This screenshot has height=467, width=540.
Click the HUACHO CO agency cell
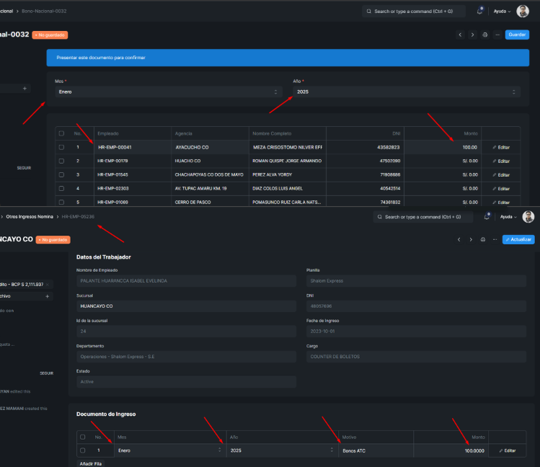coord(210,161)
